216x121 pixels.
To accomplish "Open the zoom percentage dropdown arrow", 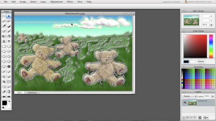I will tap(211, 25).
